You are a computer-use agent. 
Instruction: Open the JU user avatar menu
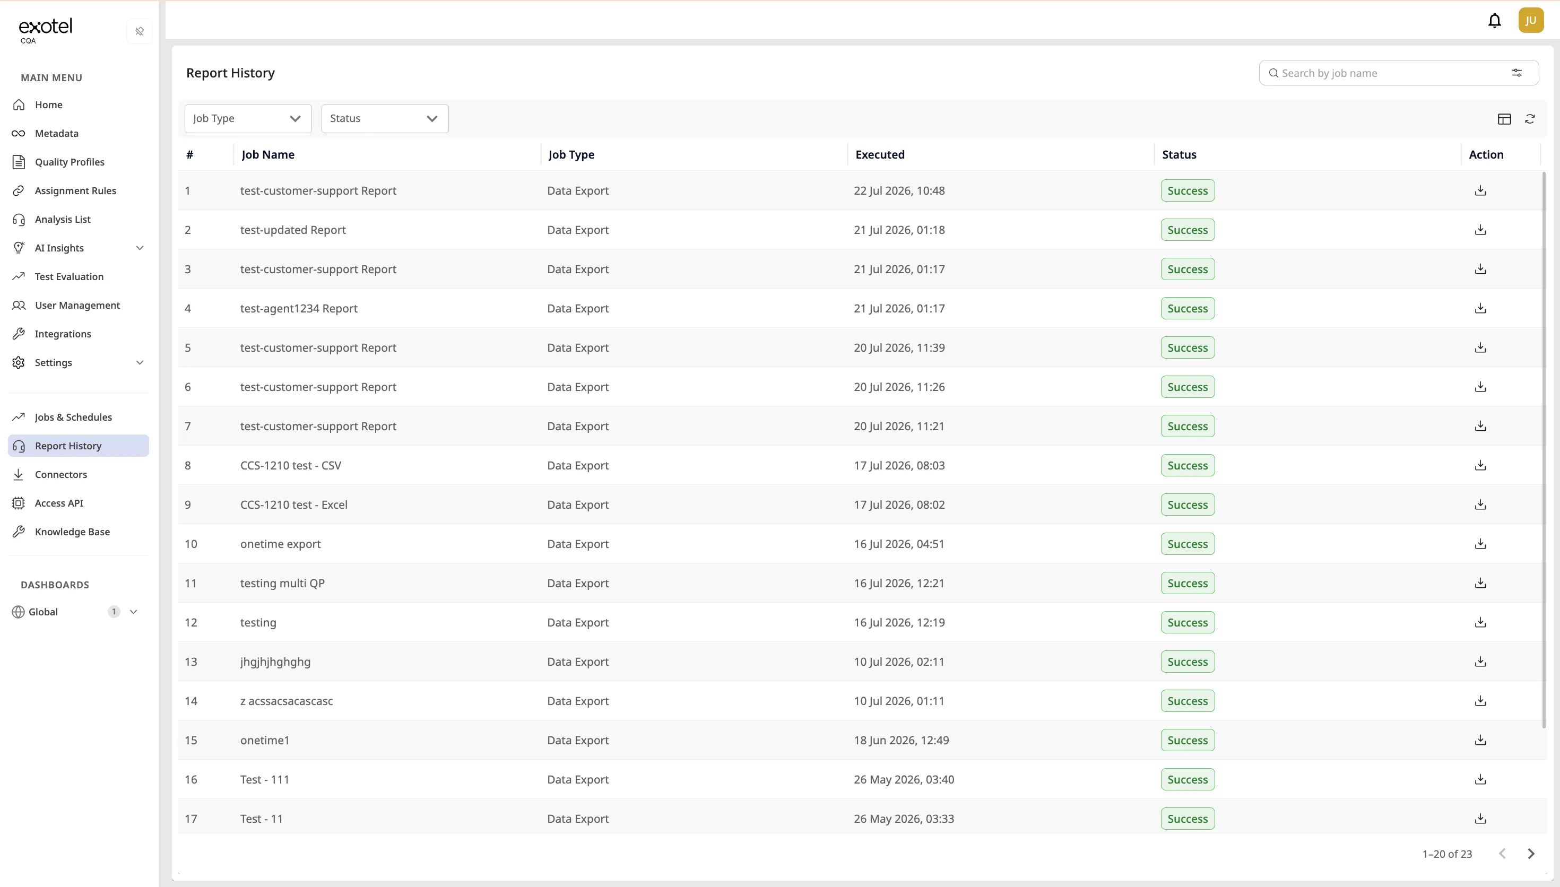tap(1531, 21)
